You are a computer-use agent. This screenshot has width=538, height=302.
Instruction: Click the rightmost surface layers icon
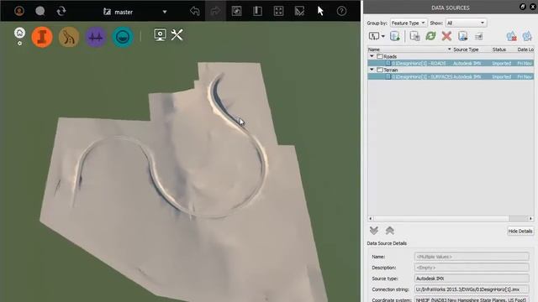[x=527, y=36]
